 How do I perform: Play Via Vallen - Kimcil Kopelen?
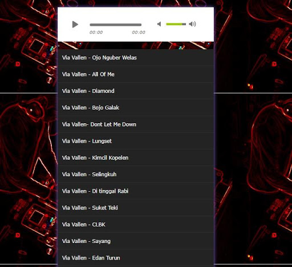(x=136, y=158)
